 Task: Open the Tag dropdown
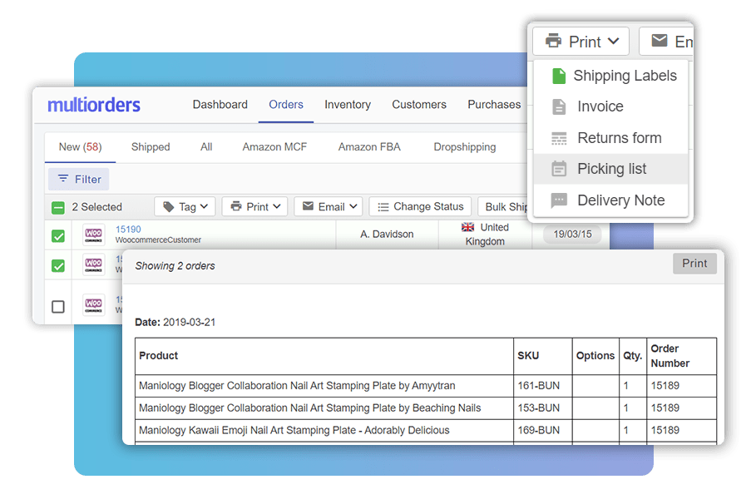(x=185, y=206)
